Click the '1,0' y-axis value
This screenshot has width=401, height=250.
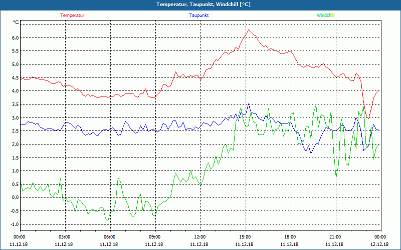16,171
